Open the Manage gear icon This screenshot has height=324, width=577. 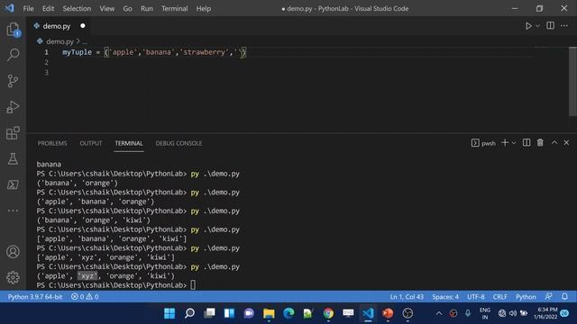13,277
